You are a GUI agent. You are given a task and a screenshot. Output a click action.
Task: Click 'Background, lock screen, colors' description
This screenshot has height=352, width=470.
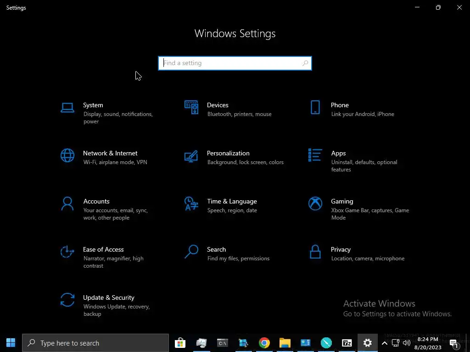coord(246,162)
